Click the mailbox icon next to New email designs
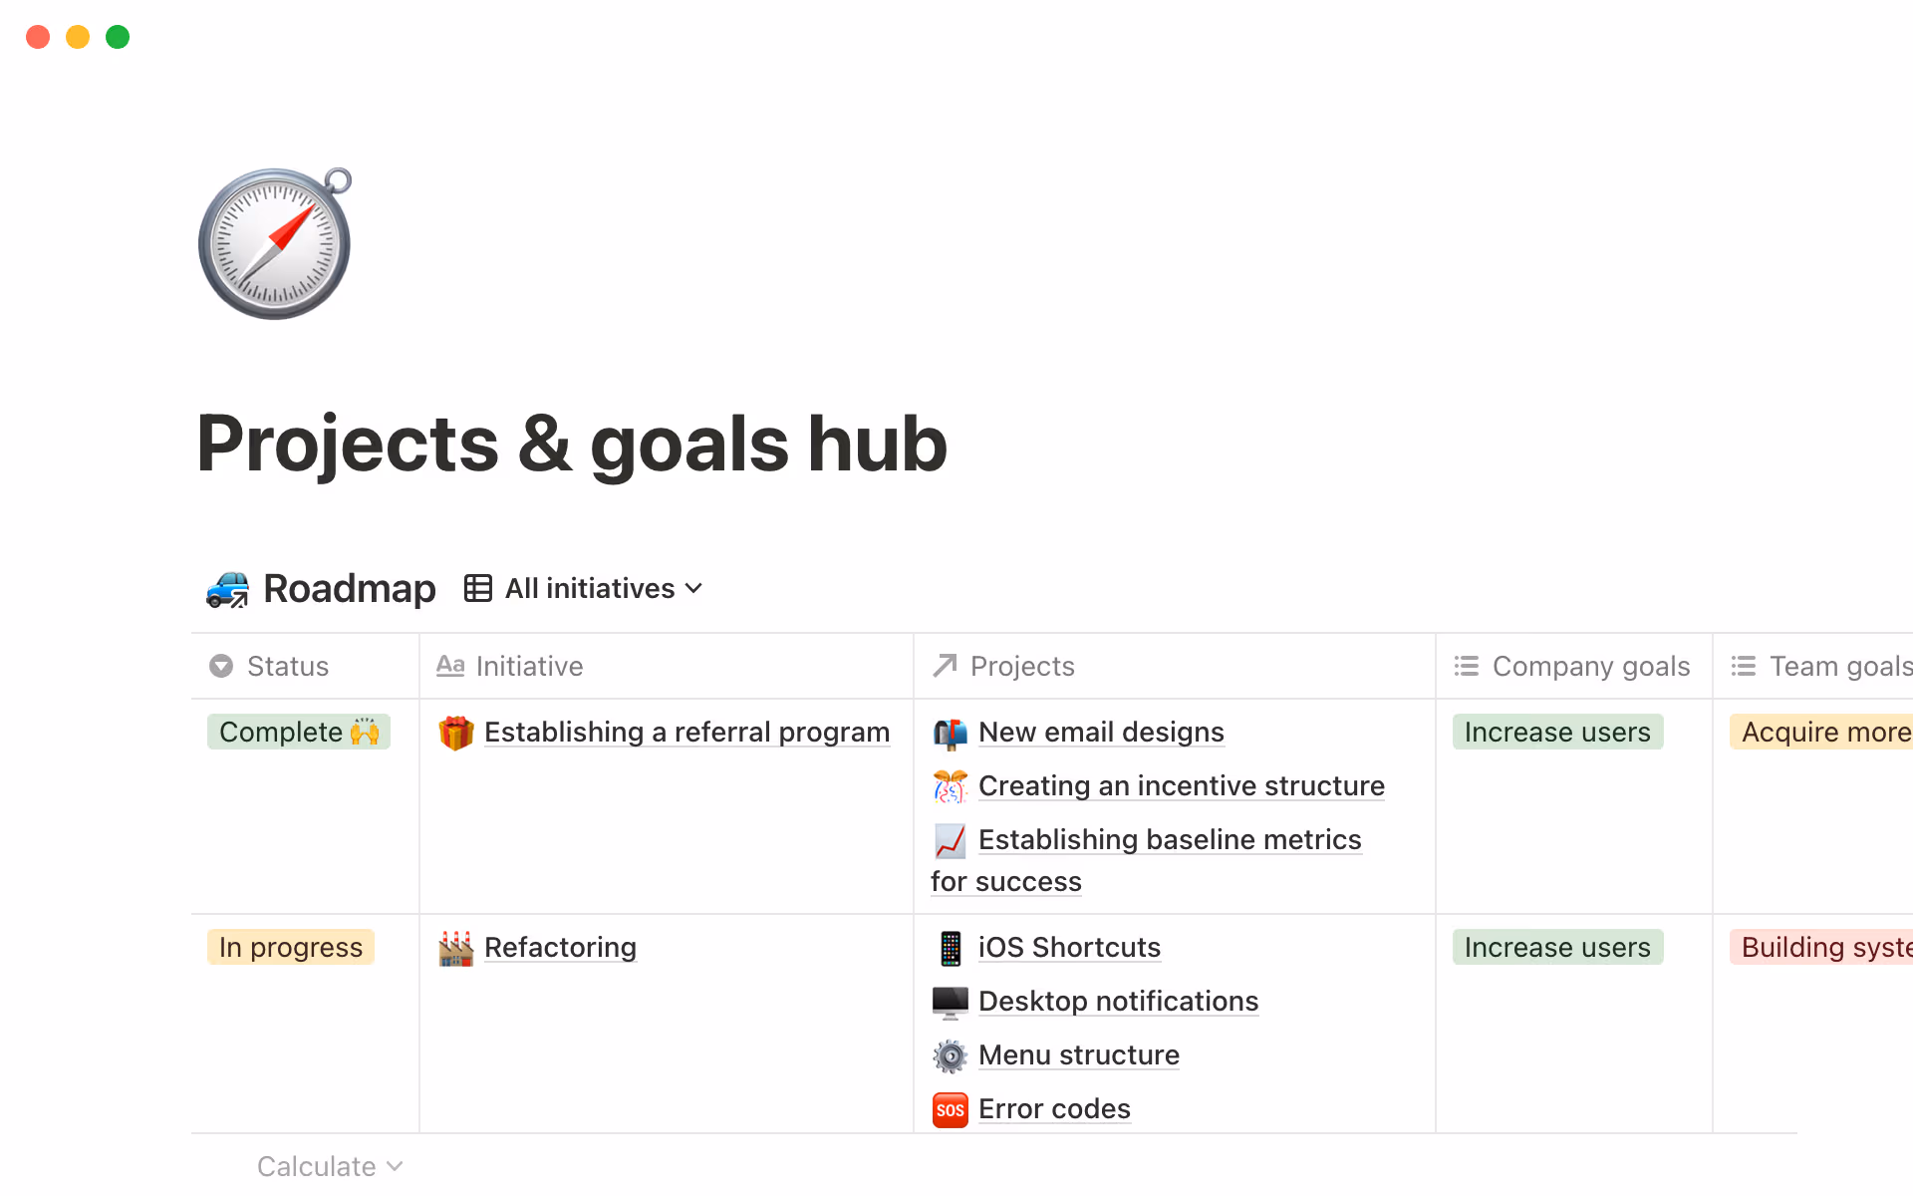This screenshot has height=1196, width=1913. pos(950,732)
